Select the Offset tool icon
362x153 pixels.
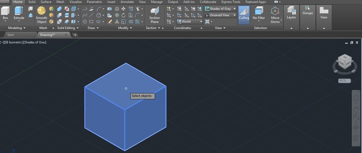tap(131, 22)
